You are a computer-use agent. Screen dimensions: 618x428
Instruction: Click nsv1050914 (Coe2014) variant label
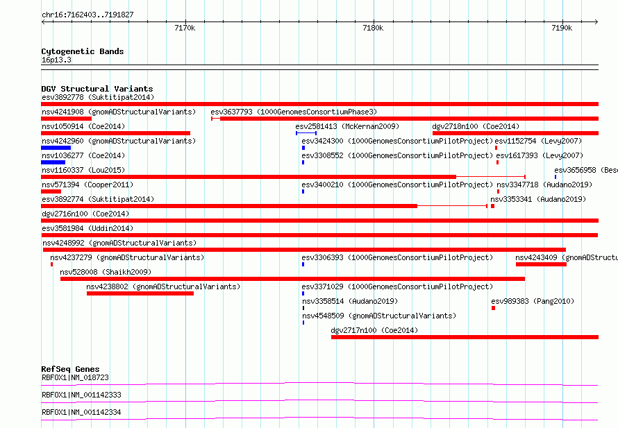point(83,126)
